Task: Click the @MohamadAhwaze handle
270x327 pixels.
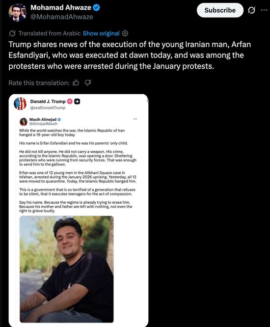Action: pos(62,17)
